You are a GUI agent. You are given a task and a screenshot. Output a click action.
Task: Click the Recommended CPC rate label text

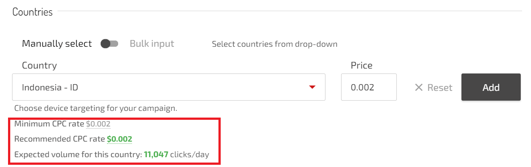click(x=60, y=139)
